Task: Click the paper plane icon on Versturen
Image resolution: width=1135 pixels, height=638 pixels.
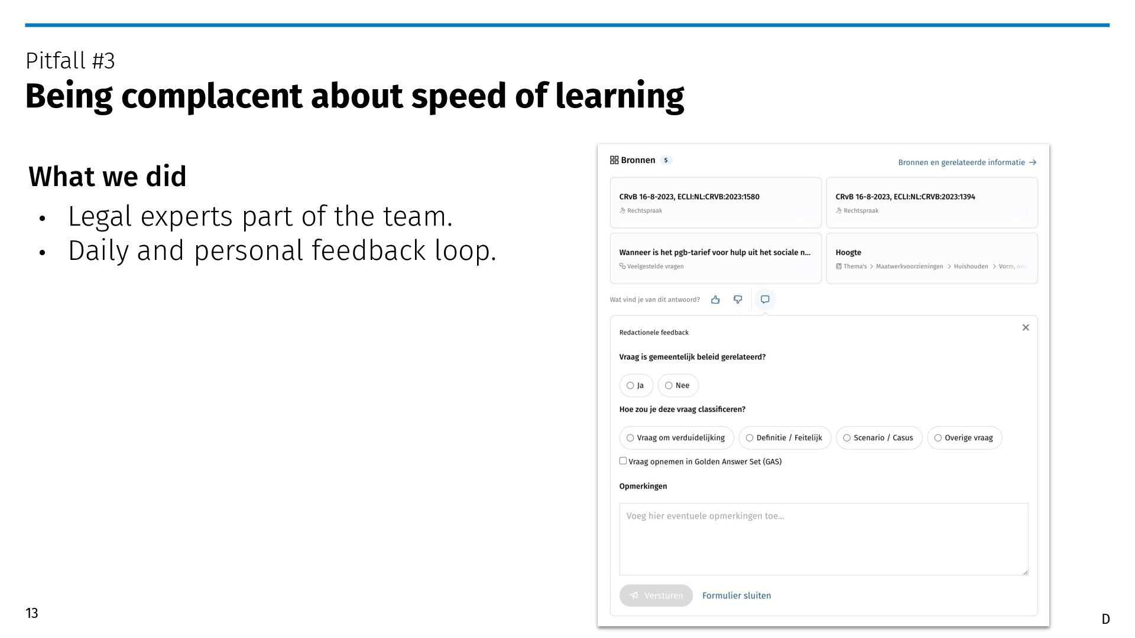Action: 634,595
